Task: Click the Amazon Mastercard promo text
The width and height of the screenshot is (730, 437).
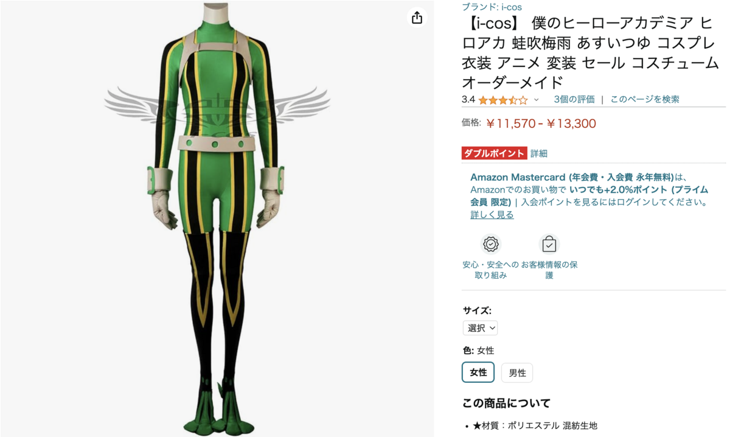Action: pos(589,190)
